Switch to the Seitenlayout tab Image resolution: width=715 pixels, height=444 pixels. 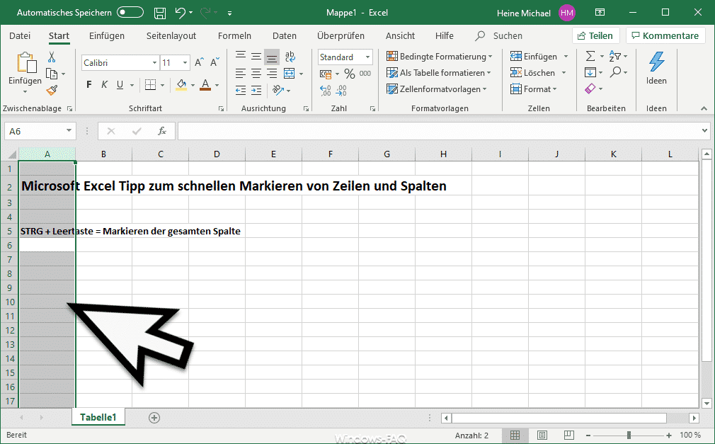171,35
